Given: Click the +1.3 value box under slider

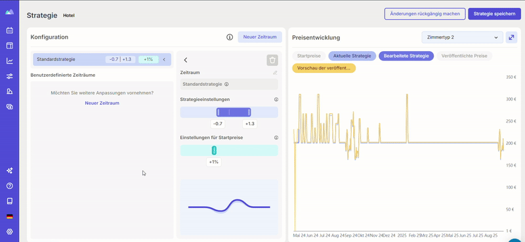Looking at the screenshot, I should tap(250, 124).
